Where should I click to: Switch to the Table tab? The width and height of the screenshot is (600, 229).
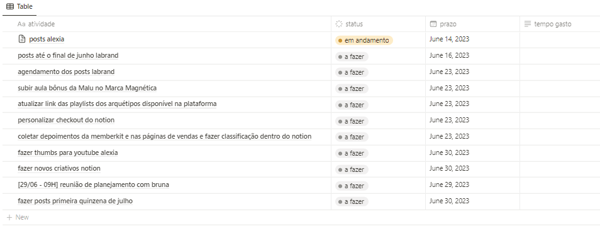coord(19,6)
